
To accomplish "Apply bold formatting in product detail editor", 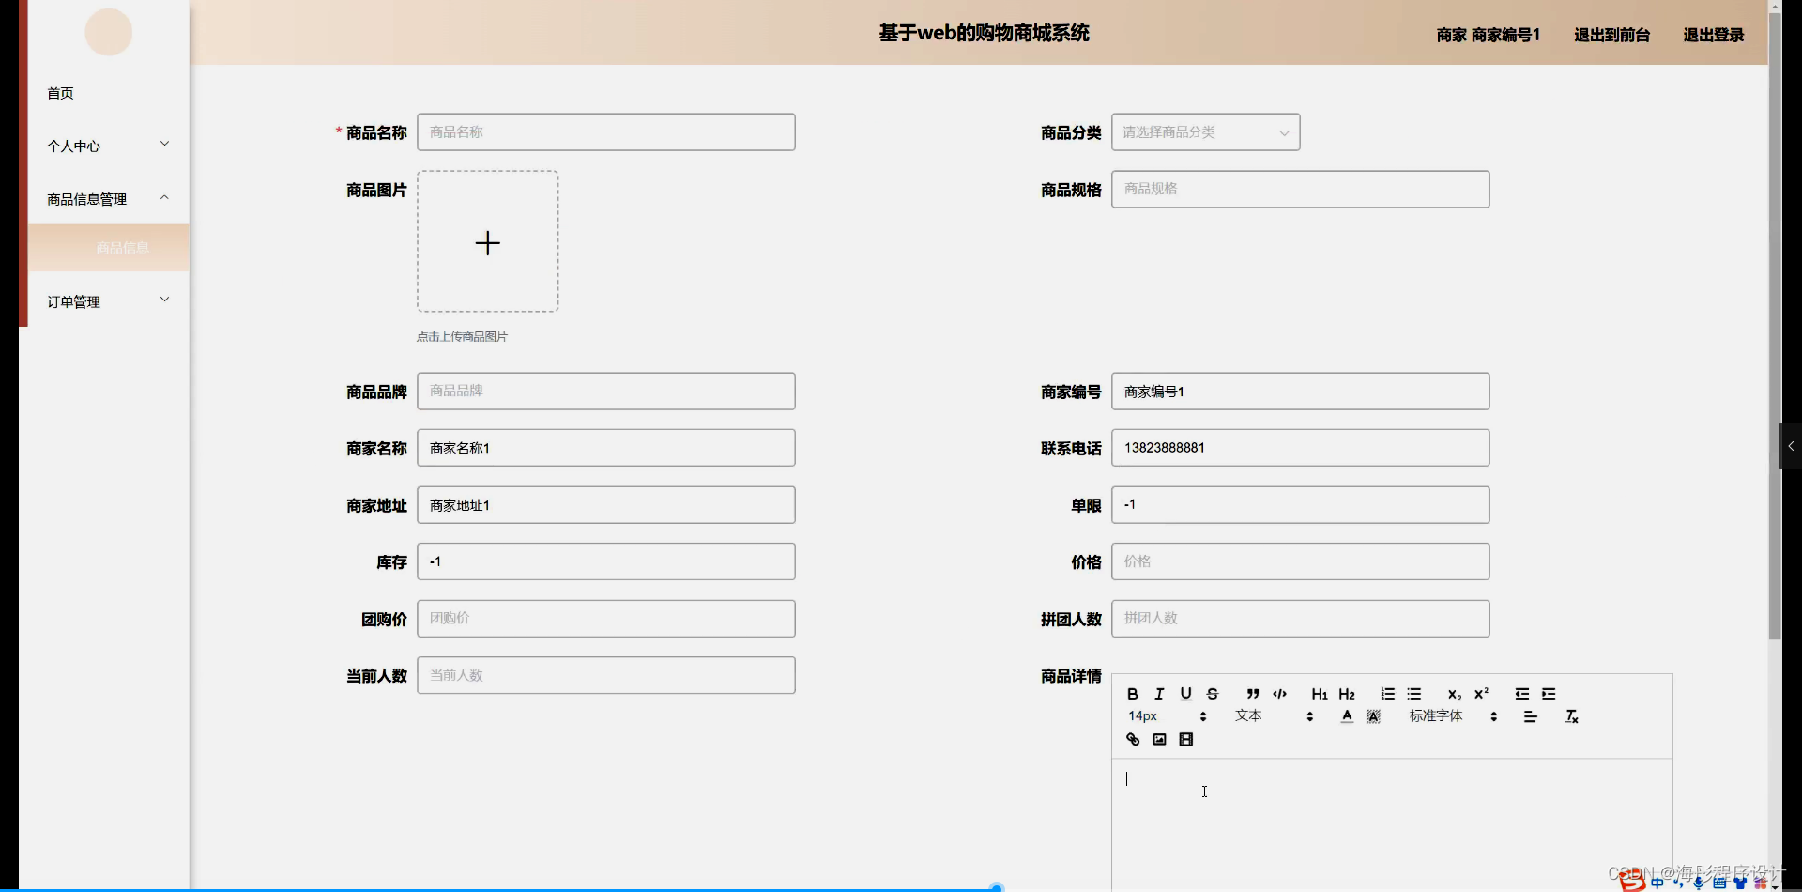I will [x=1132, y=694].
